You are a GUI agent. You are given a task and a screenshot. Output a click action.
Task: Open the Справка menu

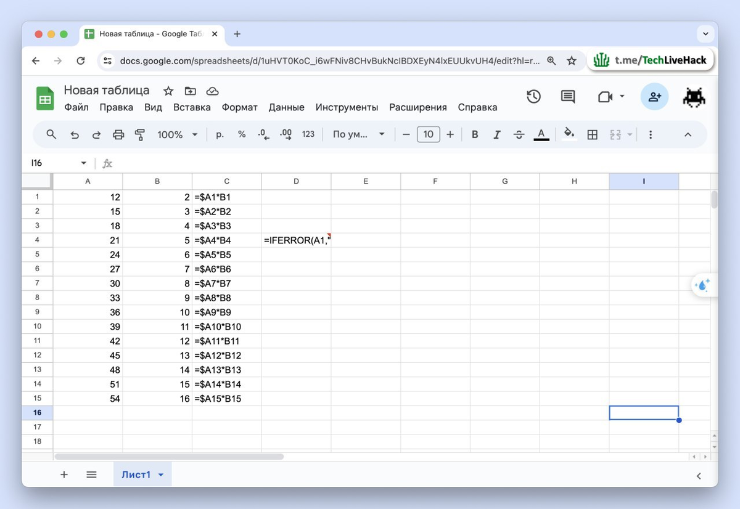(x=477, y=107)
